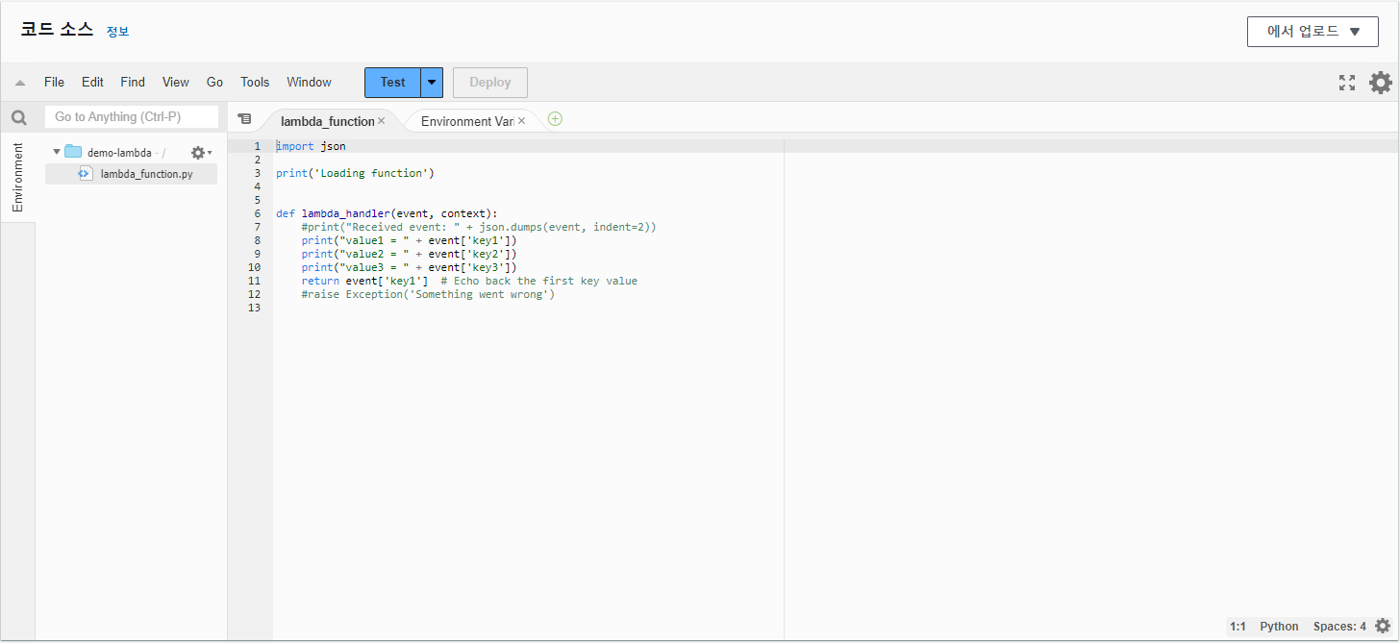1400x643 pixels.
Task: Open the Go menu
Action: click(x=215, y=83)
